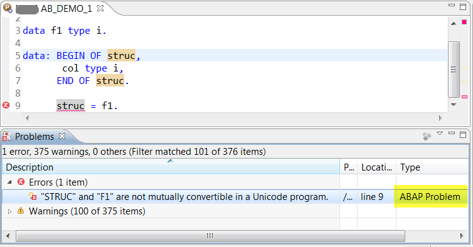Sort by the Type column header

tap(432, 167)
